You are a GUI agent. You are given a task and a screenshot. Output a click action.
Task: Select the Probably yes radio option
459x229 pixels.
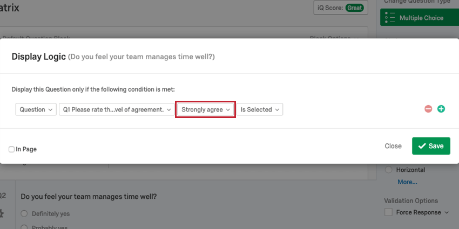pos(24,227)
